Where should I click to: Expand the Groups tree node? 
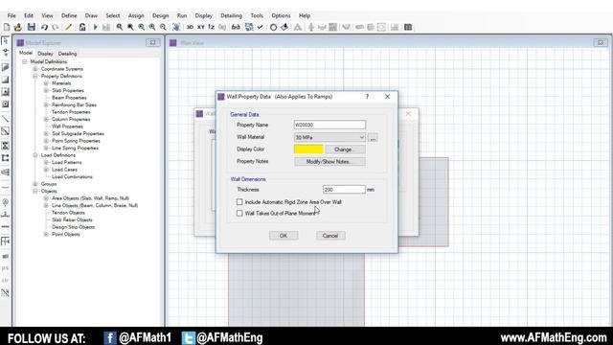click(x=35, y=184)
